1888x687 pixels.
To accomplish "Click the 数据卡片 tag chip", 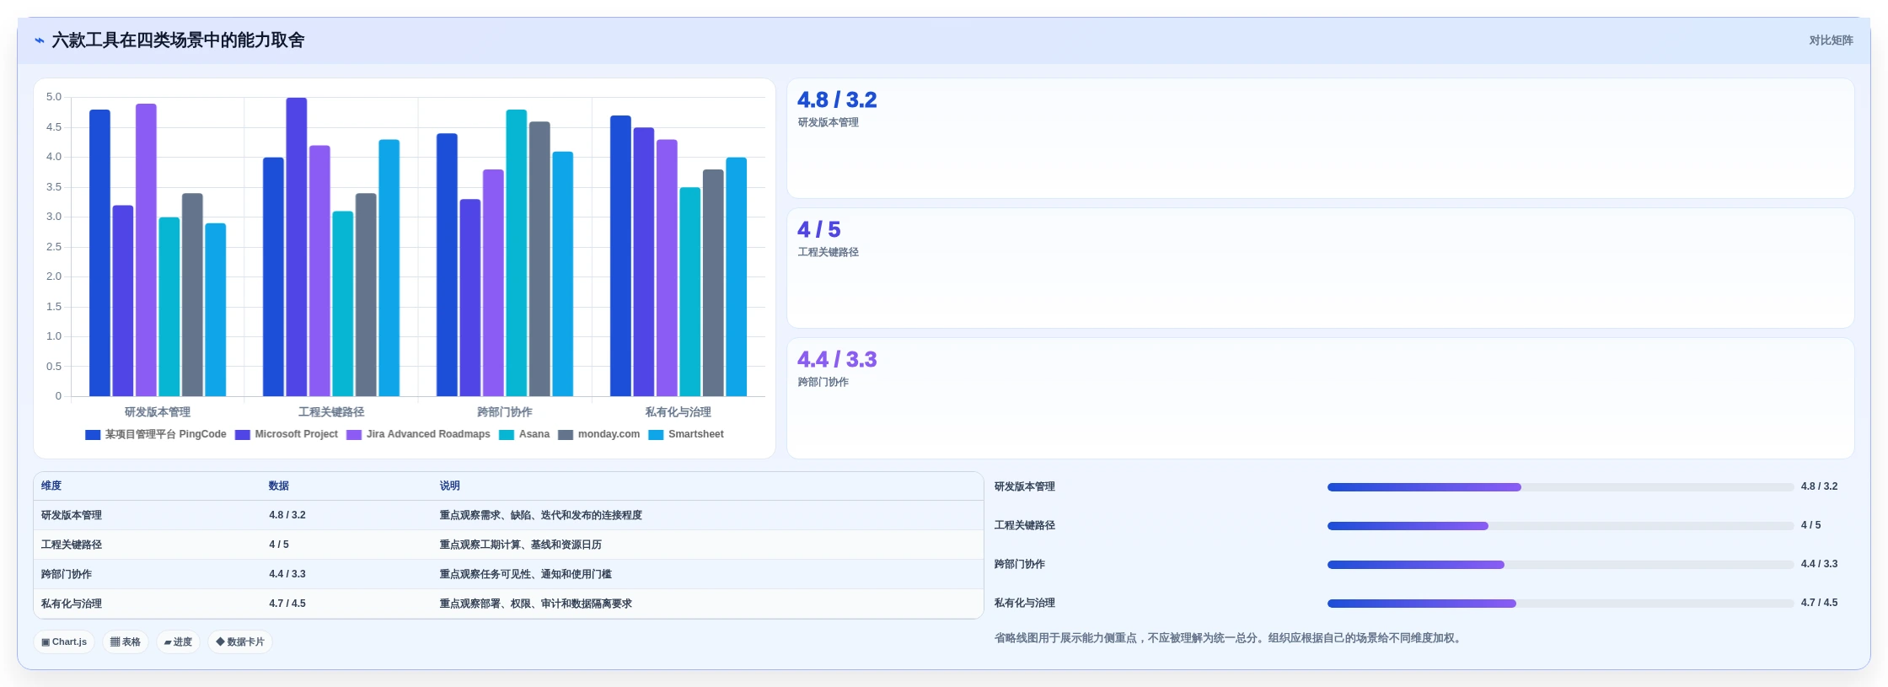I will pyautogui.click(x=240, y=642).
